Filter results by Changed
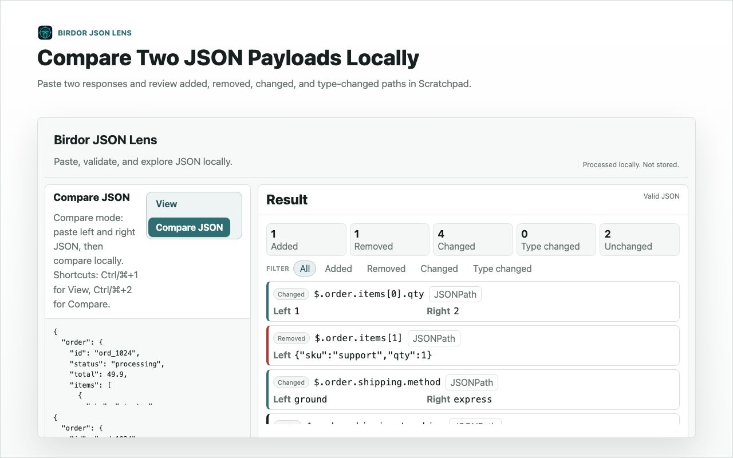The width and height of the screenshot is (733, 458). coord(439,269)
